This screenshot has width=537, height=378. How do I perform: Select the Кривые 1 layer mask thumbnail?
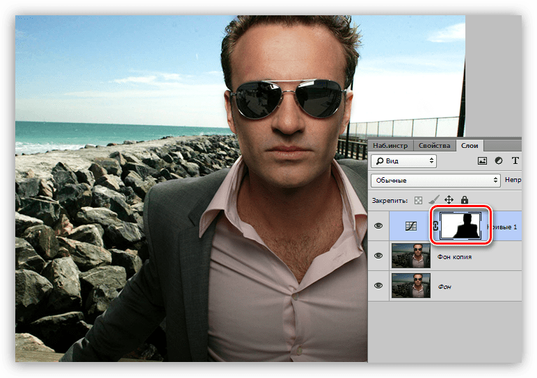pos(460,225)
